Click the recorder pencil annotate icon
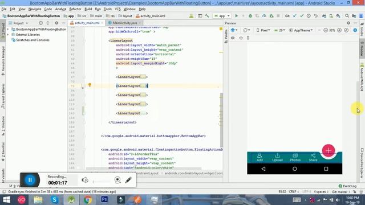Image resolution: width=365 pixels, height=205 pixels. (128, 180)
